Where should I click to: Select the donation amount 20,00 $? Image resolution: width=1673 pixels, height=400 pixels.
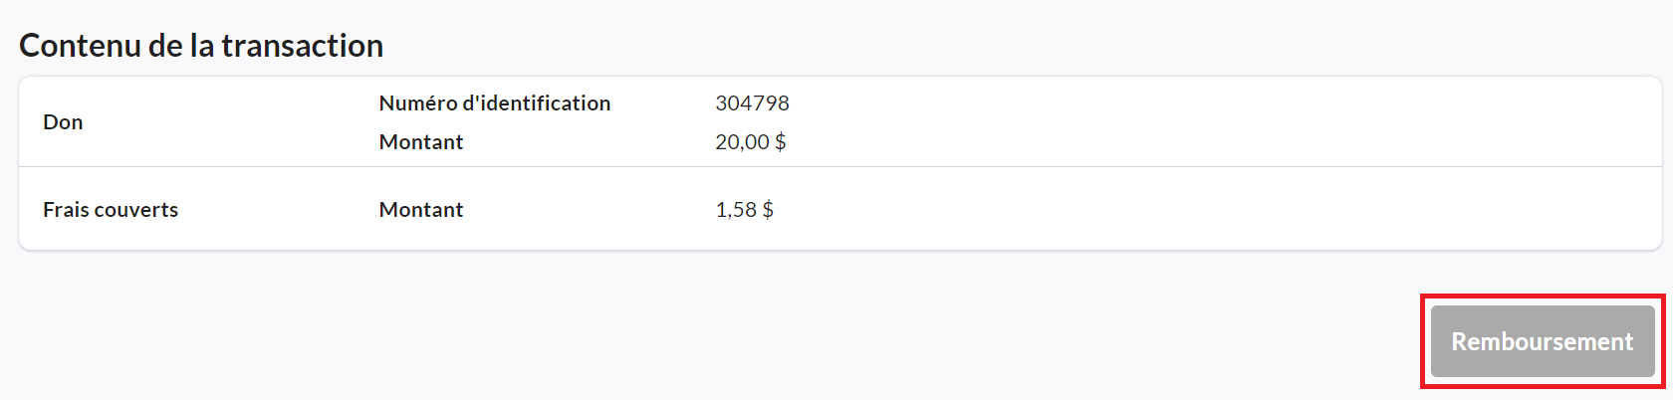point(750,142)
